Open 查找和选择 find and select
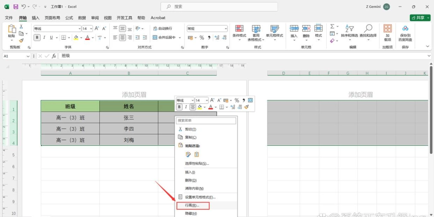 coord(368,32)
